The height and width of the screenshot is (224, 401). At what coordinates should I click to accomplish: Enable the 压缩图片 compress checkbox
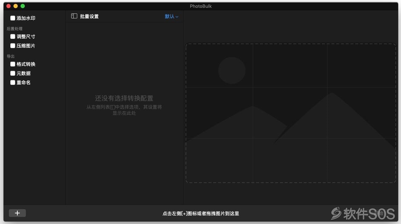(x=12, y=46)
